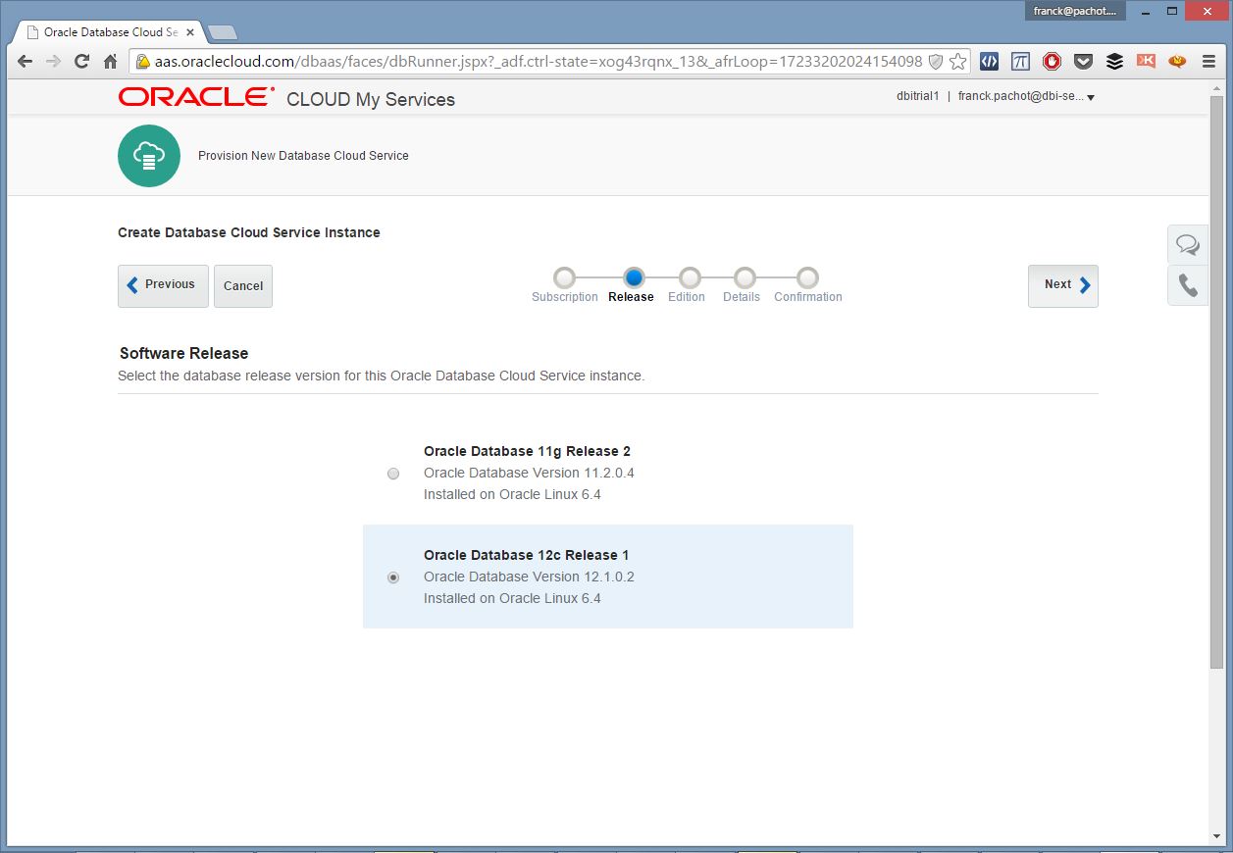Go to the Subscription wizard step

564,278
